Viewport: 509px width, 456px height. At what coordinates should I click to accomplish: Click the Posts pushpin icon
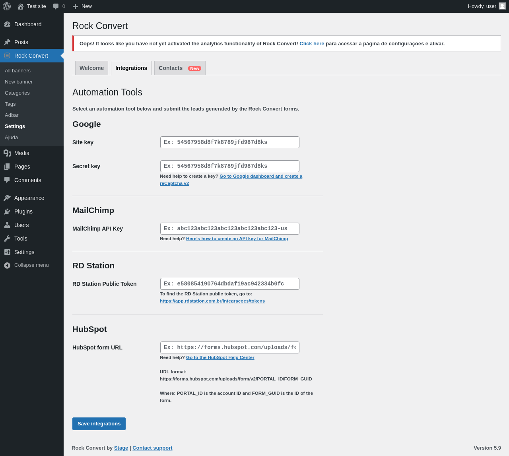[7, 42]
